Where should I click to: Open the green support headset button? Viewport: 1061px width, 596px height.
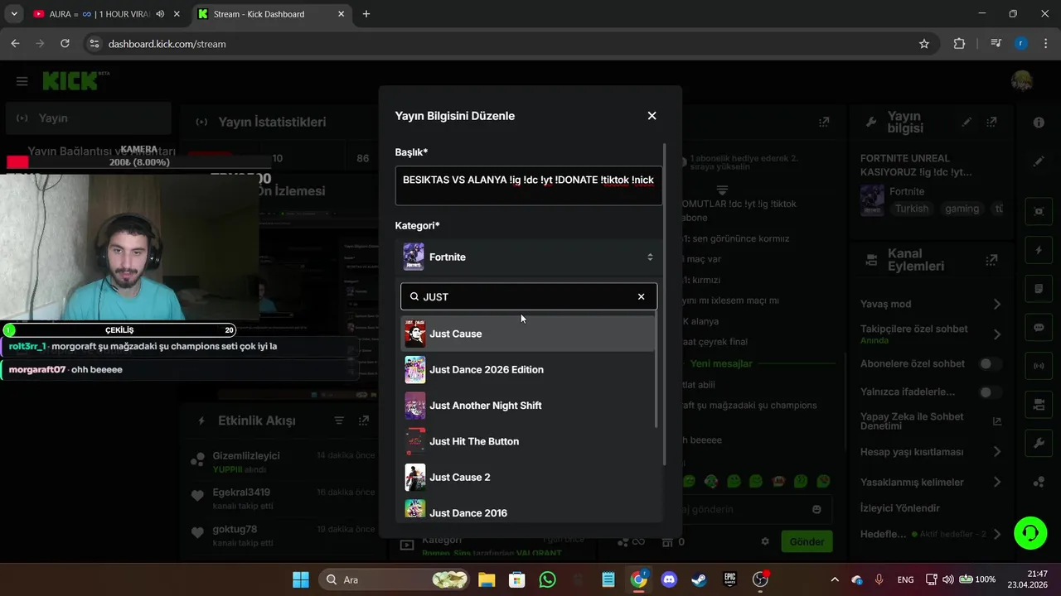(x=1030, y=532)
